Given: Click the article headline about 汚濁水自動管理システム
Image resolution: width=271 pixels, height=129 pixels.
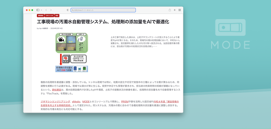Looking at the screenshot, I should tap(103, 22).
